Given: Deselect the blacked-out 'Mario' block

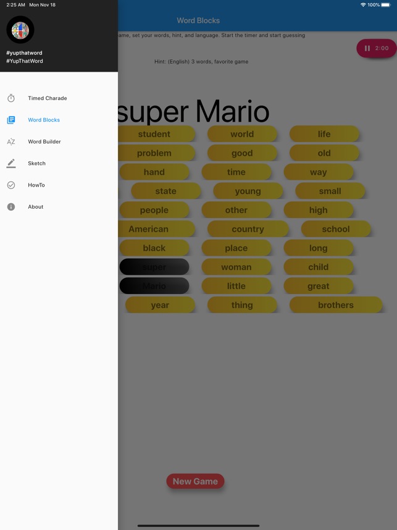Looking at the screenshot, I should [x=154, y=285].
